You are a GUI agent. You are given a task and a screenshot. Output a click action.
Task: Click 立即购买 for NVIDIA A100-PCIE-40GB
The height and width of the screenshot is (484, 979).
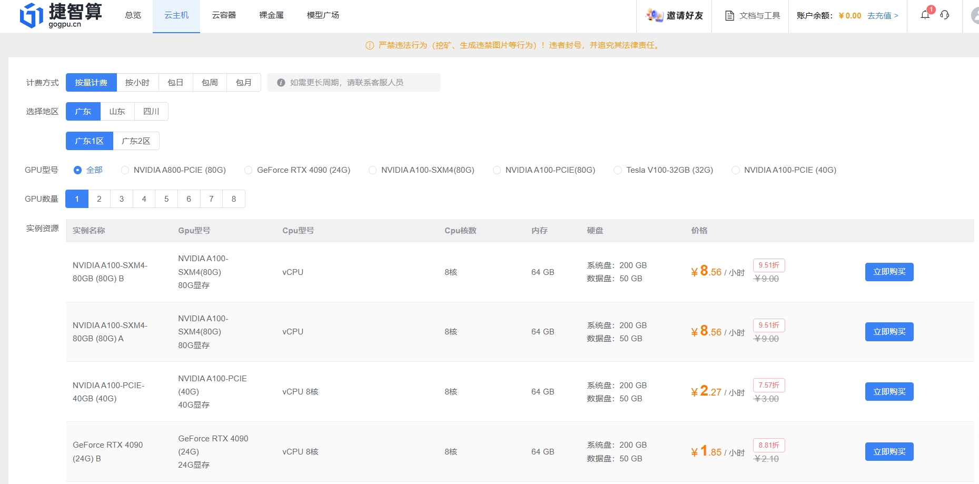[889, 392]
